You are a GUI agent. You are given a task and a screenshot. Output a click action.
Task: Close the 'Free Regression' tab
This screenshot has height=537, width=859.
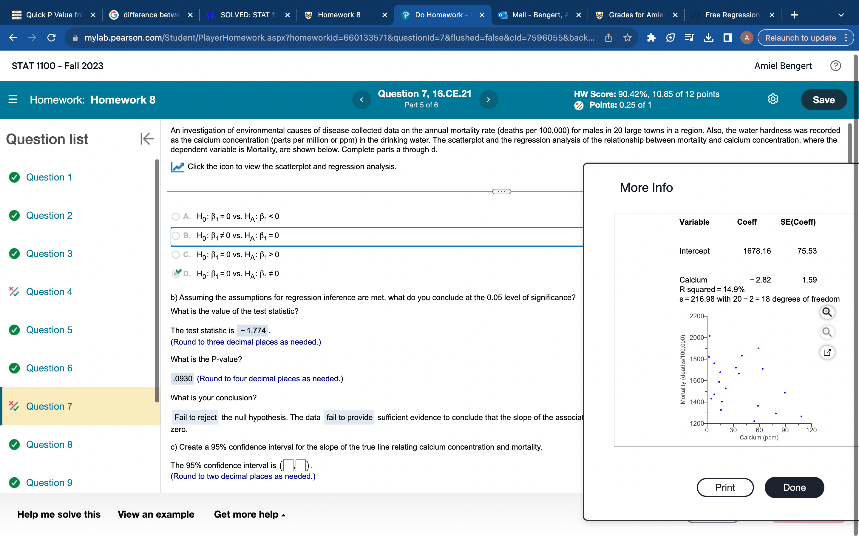pyautogui.click(x=772, y=15)
